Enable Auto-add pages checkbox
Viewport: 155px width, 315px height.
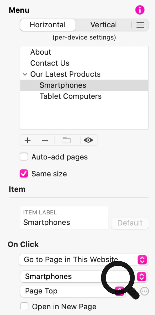pos(24,157)
